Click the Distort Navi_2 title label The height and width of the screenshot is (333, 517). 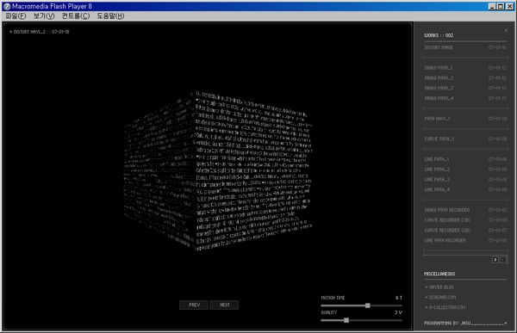tap(40, 32)
